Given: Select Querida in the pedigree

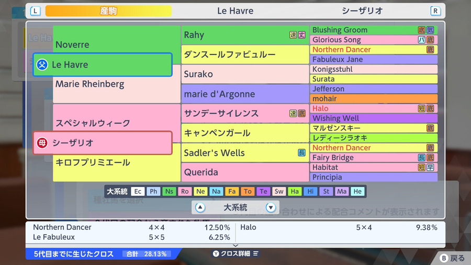Looking at the screenshot, I should pos(245,172).
